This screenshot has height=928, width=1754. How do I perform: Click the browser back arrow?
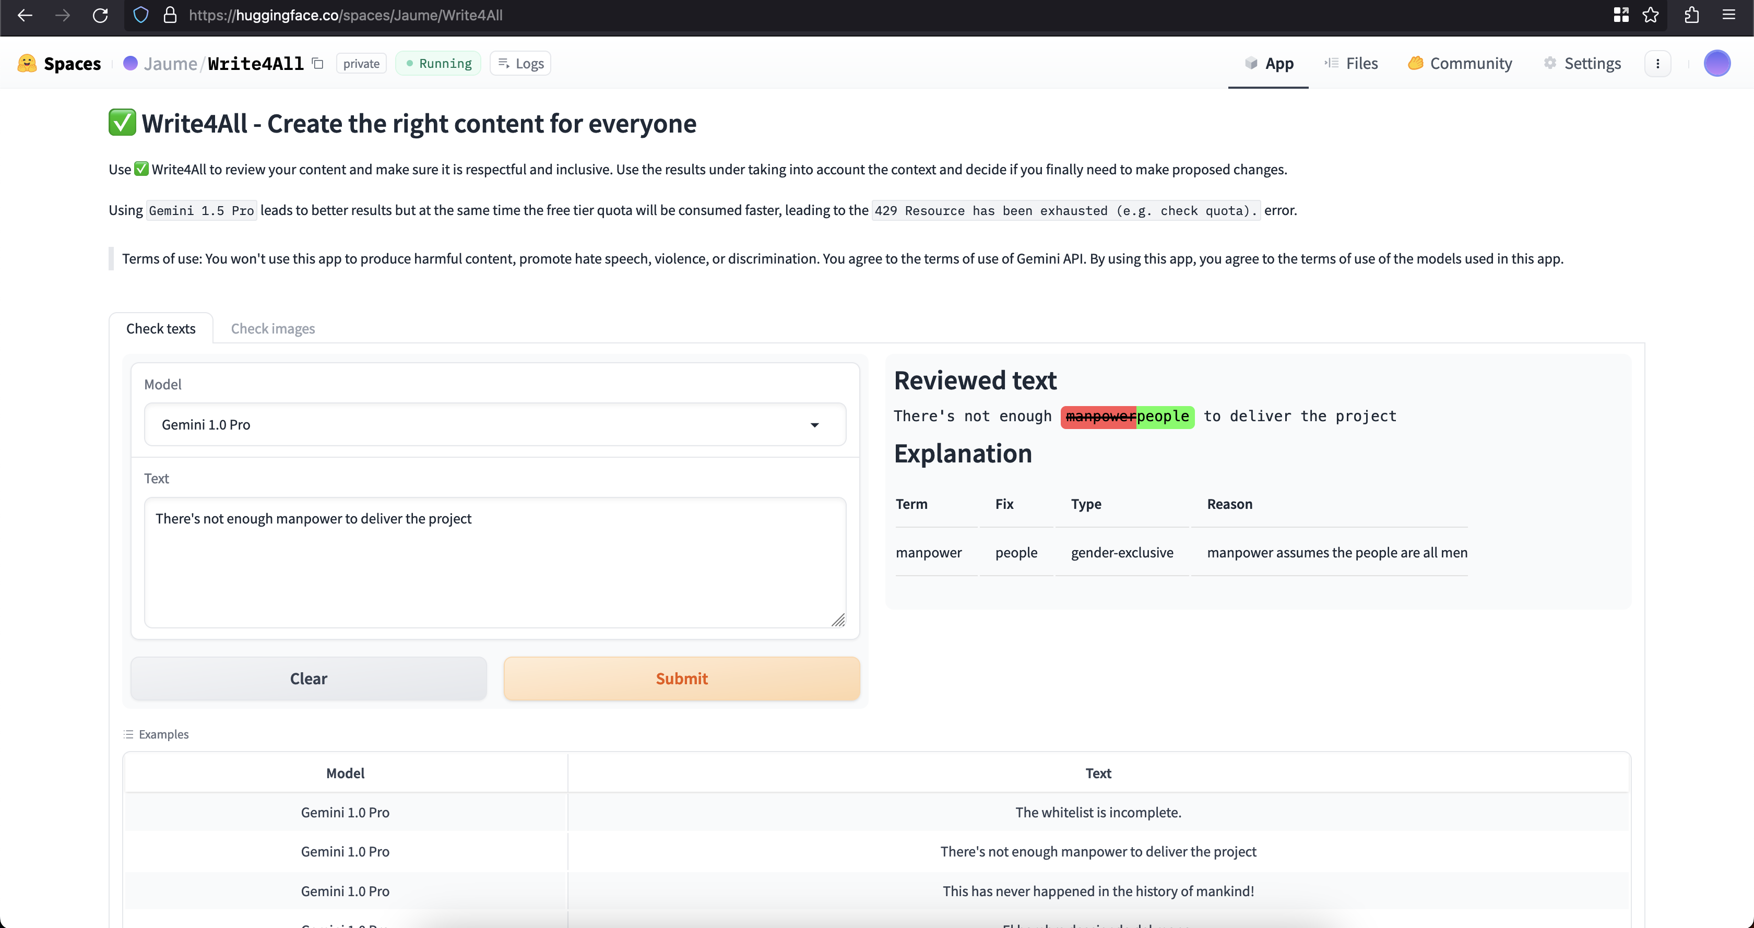(x=25, y=15)
